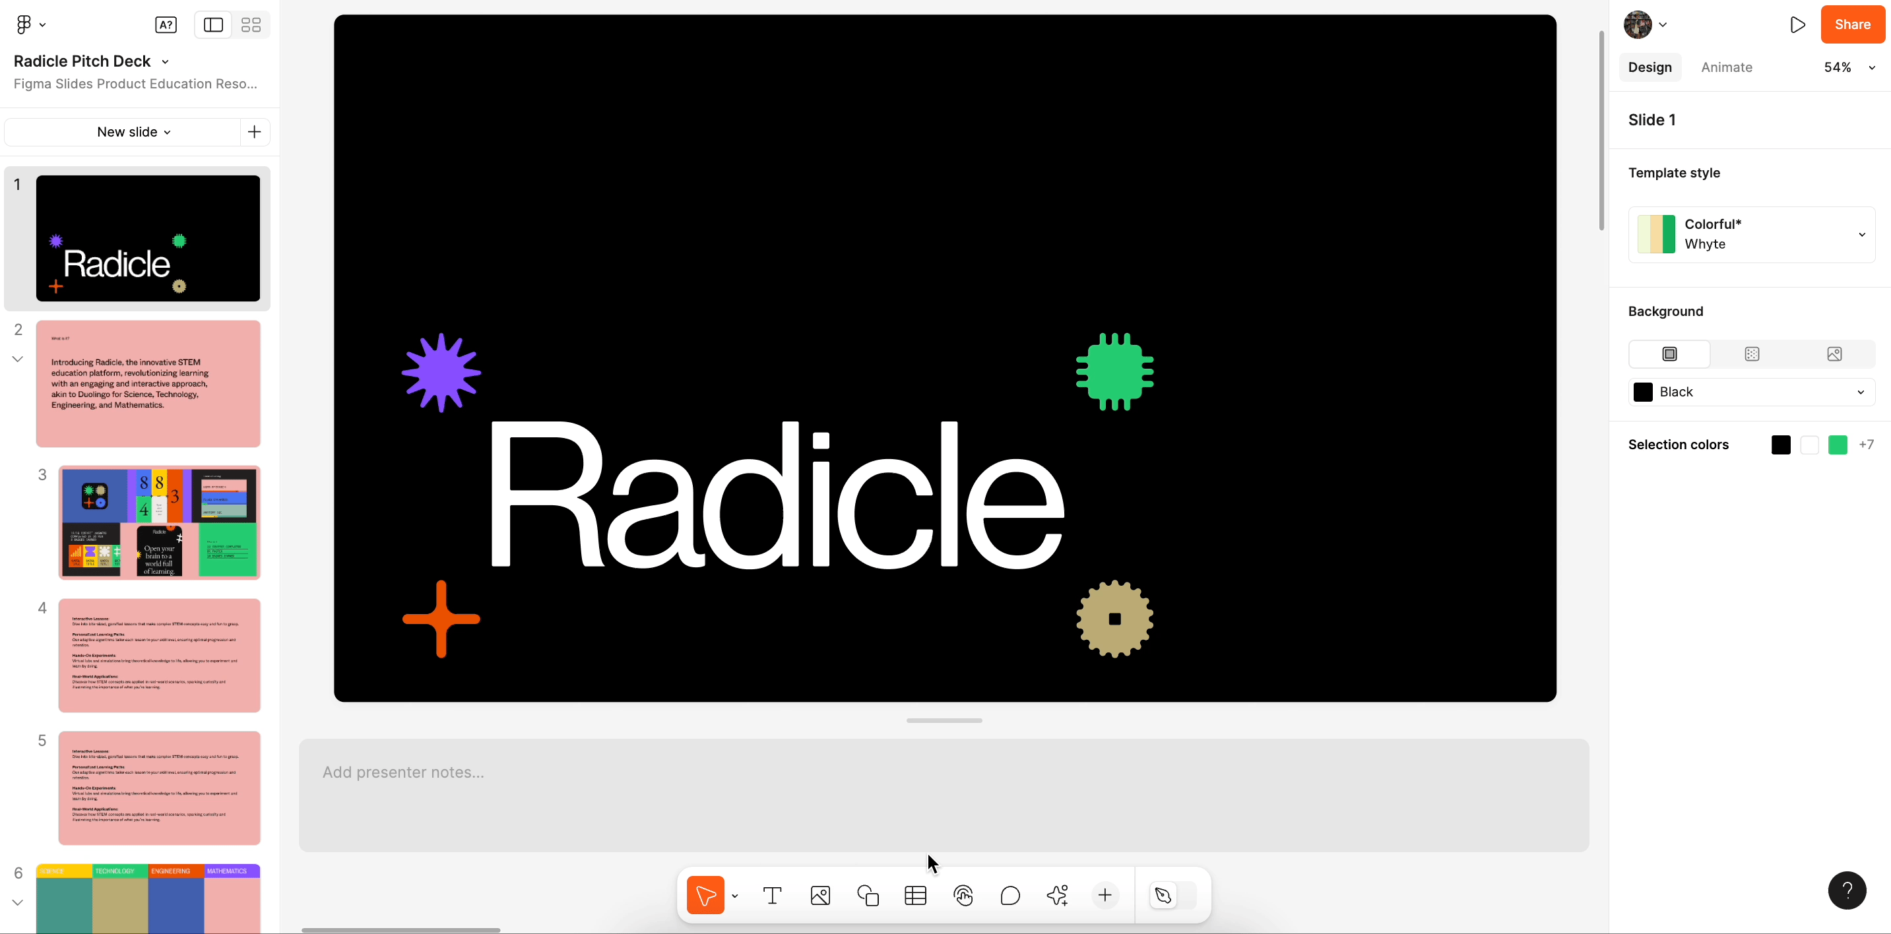1891x934 pixels.
Task: Select the table insert tool
Action: (914, 896)
